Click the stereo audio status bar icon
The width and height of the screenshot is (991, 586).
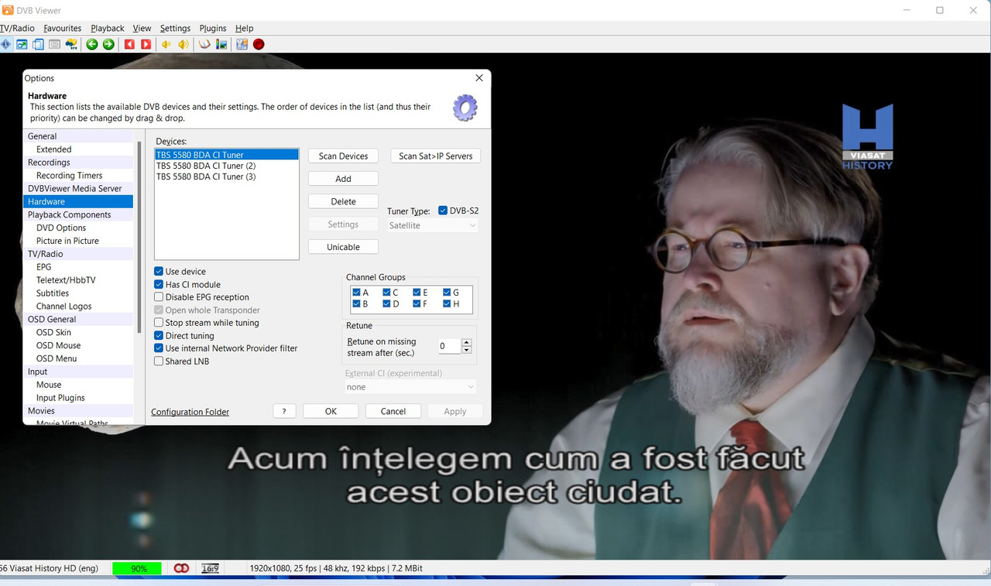pos(181,568)
